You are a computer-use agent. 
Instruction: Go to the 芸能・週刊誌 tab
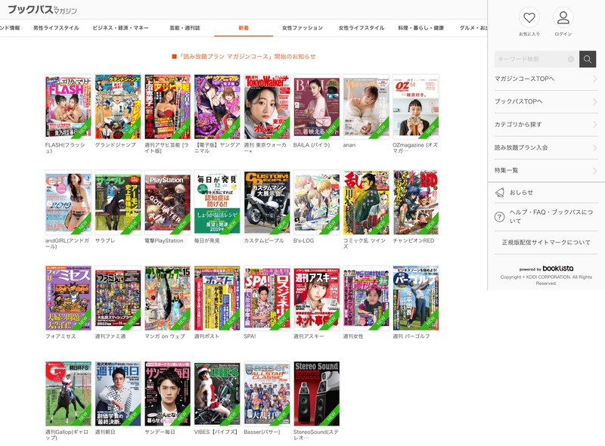[x=185, y=28]
